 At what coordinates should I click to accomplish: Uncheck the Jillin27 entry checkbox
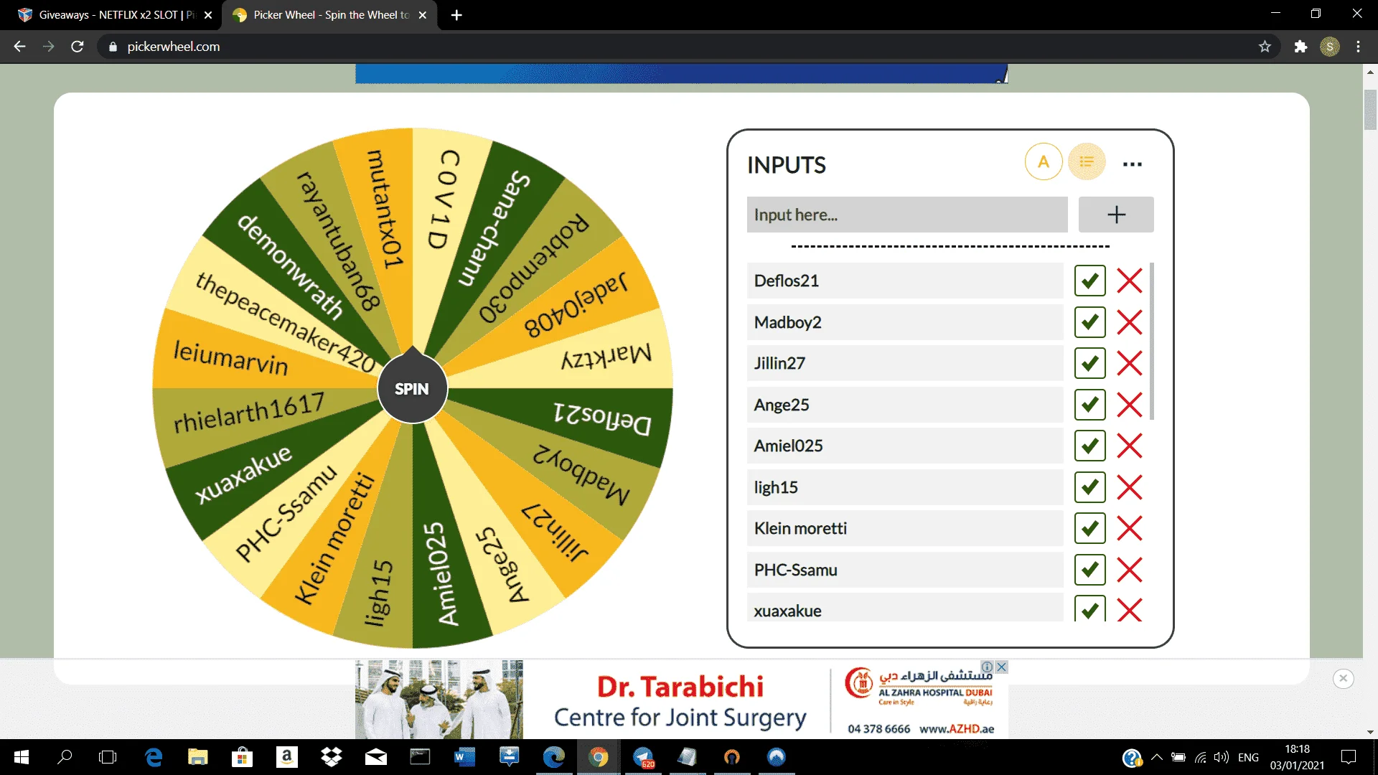click(1089, 363)
